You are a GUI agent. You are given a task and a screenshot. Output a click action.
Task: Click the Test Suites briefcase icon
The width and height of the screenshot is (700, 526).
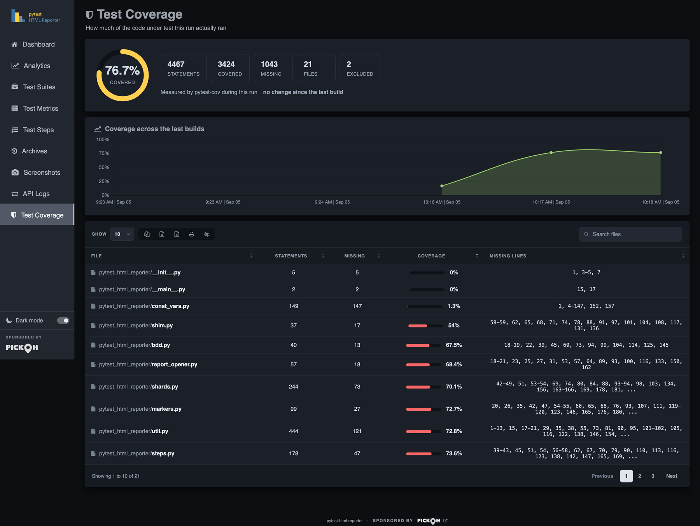tap(15, 87)
